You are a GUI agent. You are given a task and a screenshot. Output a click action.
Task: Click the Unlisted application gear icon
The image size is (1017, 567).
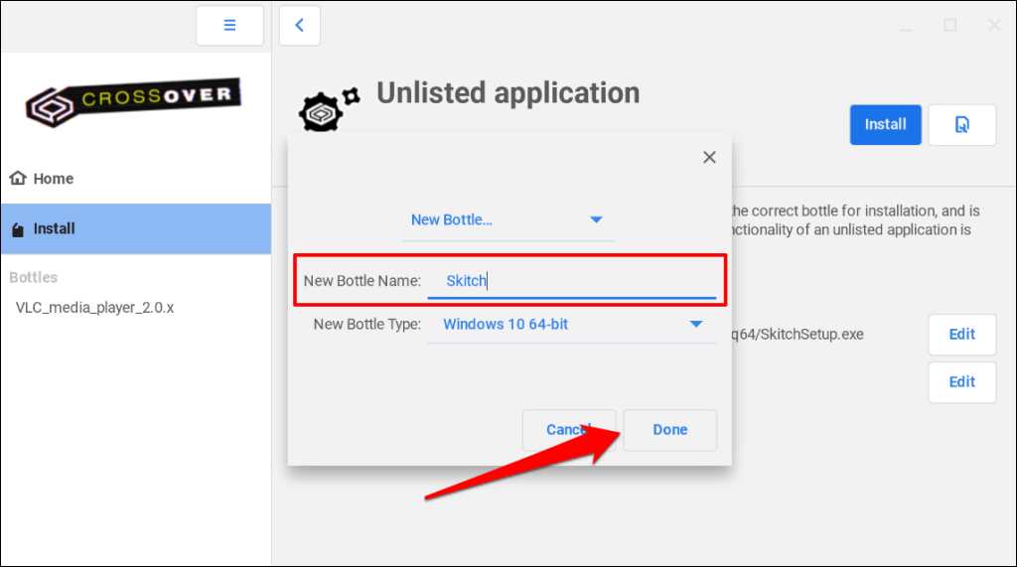pyautogui.click(x=329, y=109)
